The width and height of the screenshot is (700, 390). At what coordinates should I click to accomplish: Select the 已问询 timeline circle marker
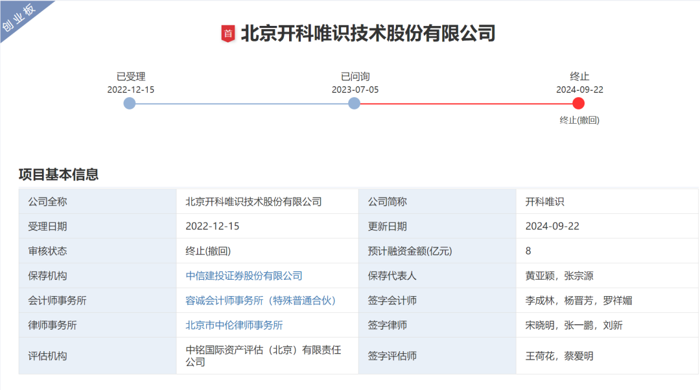point(354,104)
